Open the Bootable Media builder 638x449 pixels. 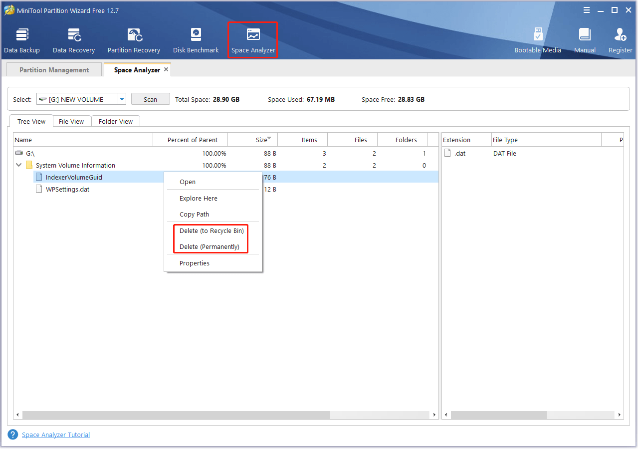(x=538, y=40)
